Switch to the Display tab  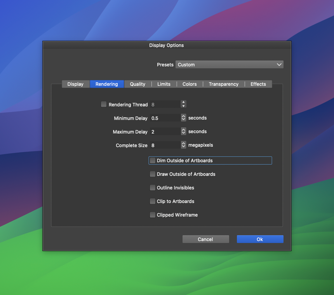pyautogui.click(x=75, y=84)
